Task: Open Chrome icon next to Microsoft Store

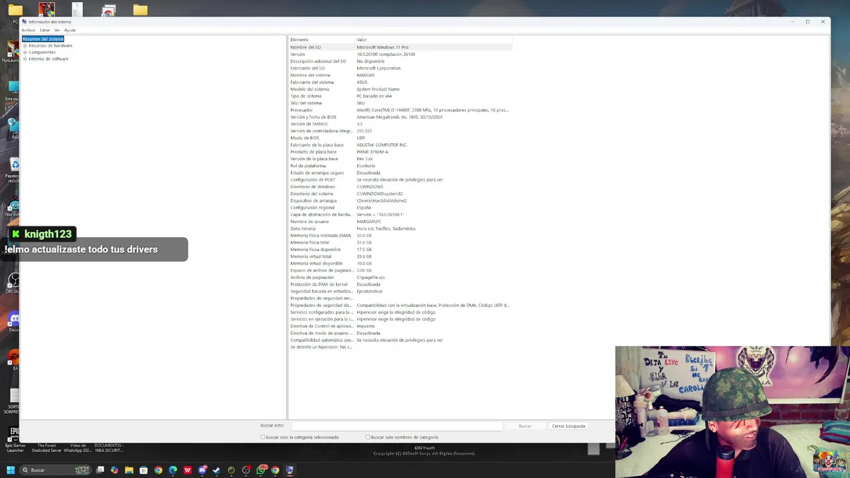Action: click(x=158, y=470)
